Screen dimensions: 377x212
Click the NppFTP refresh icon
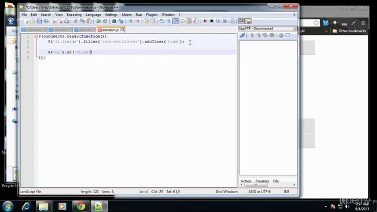point(265,35)
